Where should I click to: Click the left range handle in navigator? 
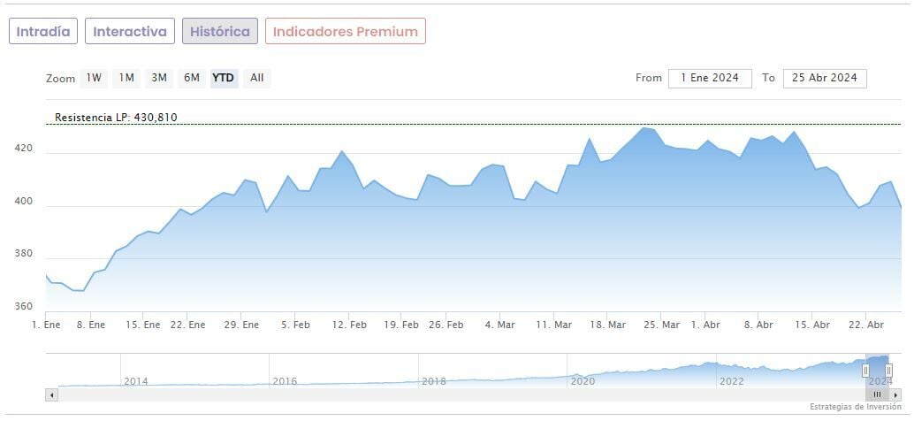coord(866,371)
